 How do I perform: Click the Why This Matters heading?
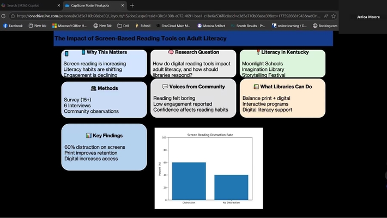107,52
